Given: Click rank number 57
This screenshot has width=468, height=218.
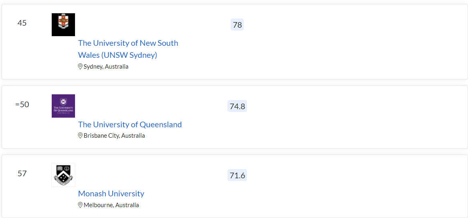Looking at the screenshot, I should coord(22,173).
